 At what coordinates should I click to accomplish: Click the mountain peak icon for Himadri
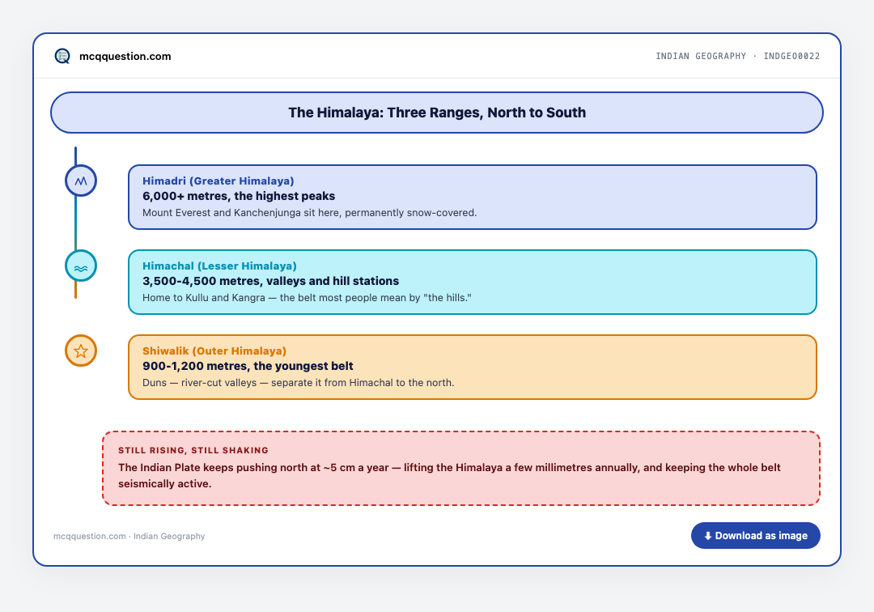pyautogui.click(x=81, y=181)
